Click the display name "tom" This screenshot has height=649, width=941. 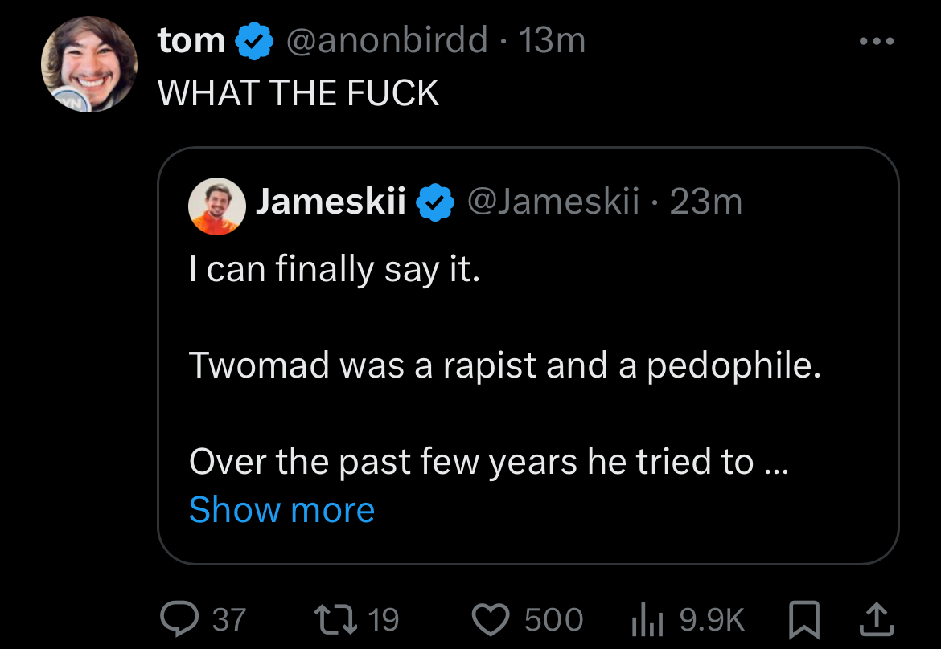coord(191,40)
